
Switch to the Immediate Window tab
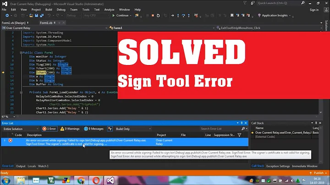click(x=304, y=166)
